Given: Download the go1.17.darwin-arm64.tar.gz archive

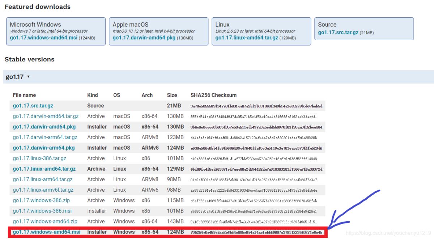Looking at the screenshot, I should click(x=45, y=137).
